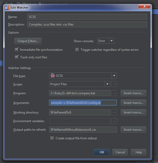158x163 pixels.
Task: Click the Arguments input field
Action: point(83,103)
